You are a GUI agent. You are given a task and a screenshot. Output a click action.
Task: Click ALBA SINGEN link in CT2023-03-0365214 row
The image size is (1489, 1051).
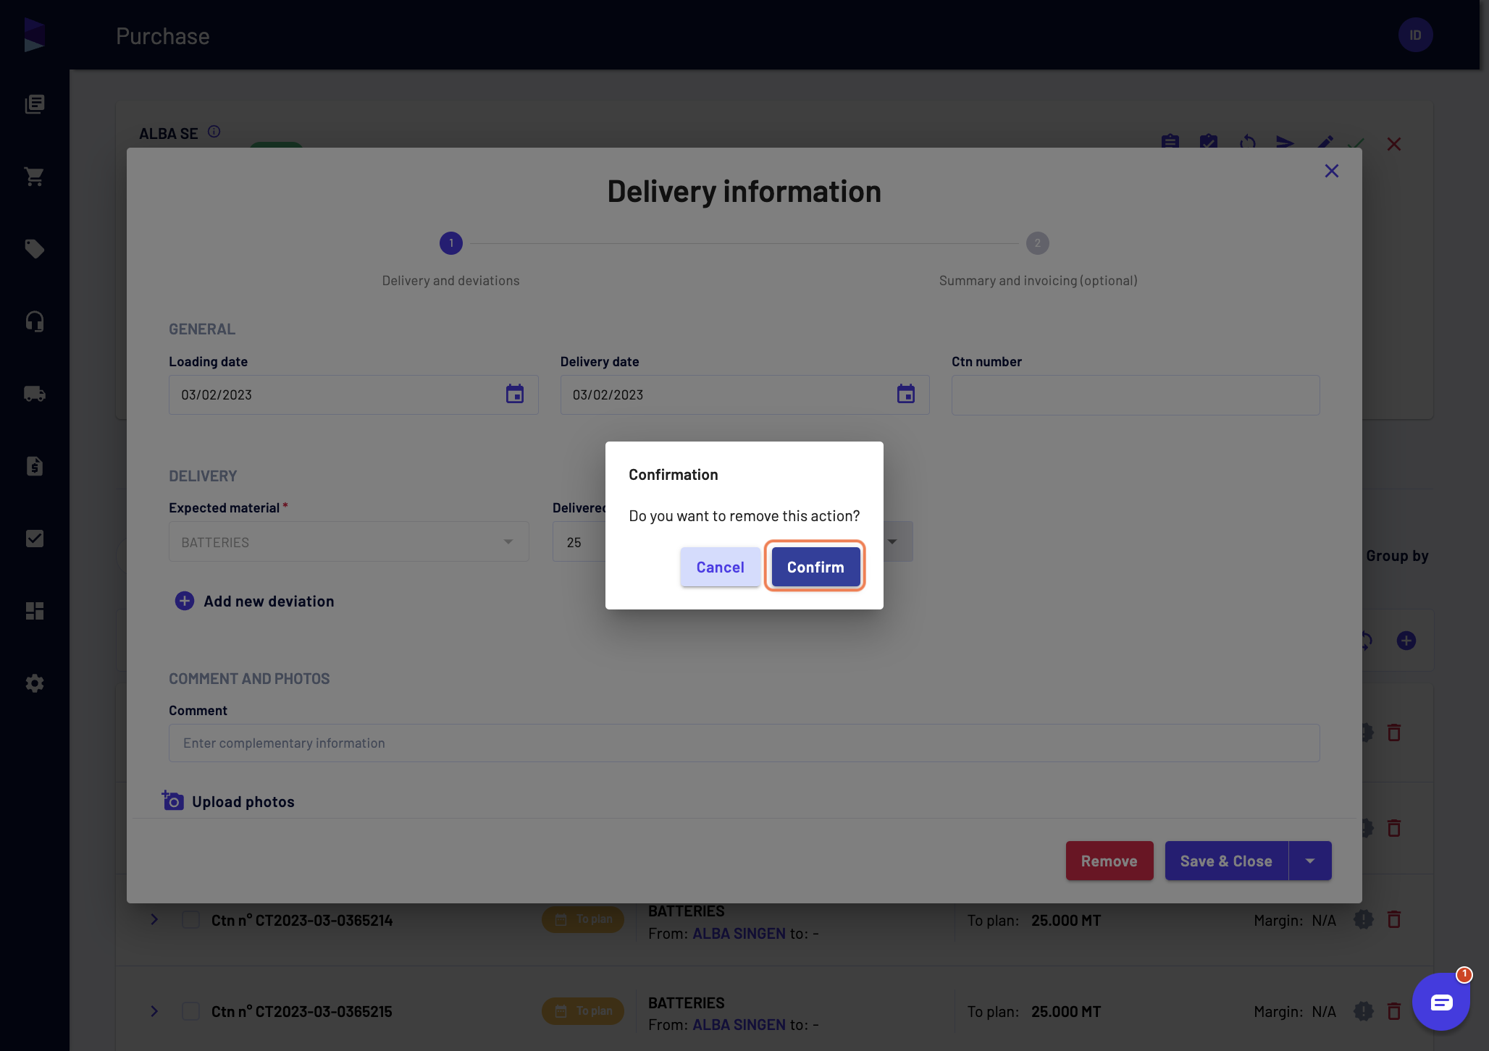(x=739, y=934)
